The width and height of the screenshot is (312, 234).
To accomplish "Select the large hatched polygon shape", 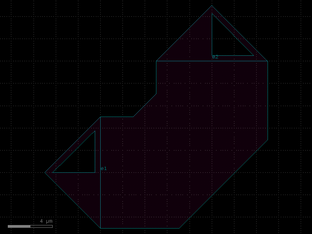I will (195, 136).
